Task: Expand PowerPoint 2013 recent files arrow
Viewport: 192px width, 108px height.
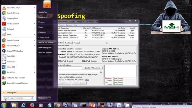Action: coord(34,46)
